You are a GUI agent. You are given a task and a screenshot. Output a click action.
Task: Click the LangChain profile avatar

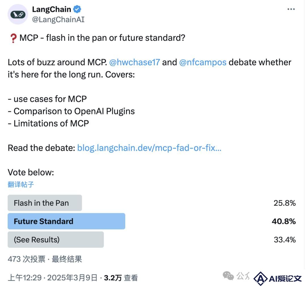(x=18, y=14)
